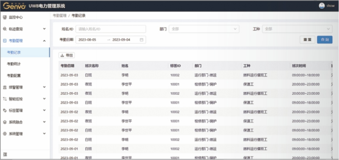
Task: Click the 部门 column header in table
Action: click(x=198, y=66)
